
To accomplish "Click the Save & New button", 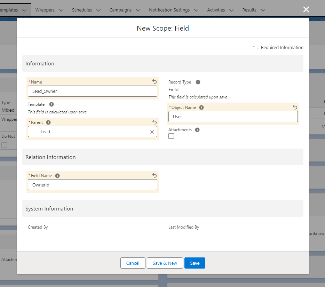I will pyautogui.click(x=165, y=263).
